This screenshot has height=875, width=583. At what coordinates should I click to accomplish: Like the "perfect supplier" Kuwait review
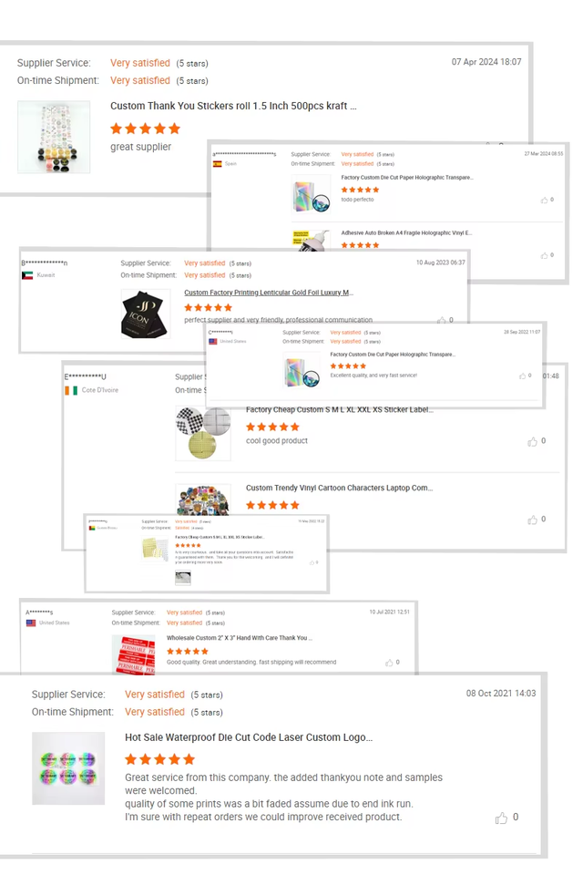(x=441, y=320)
